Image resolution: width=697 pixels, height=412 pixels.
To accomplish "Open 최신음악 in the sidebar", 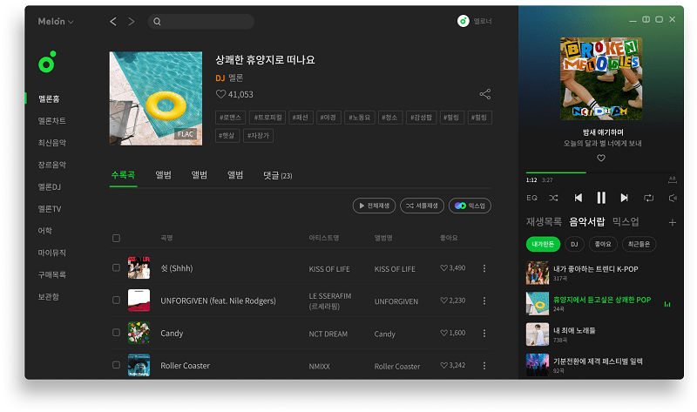I will coord(52,143).
